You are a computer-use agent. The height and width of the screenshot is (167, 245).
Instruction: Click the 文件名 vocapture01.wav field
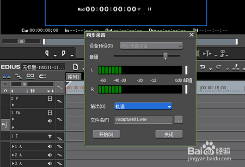(x=143, y=120)
